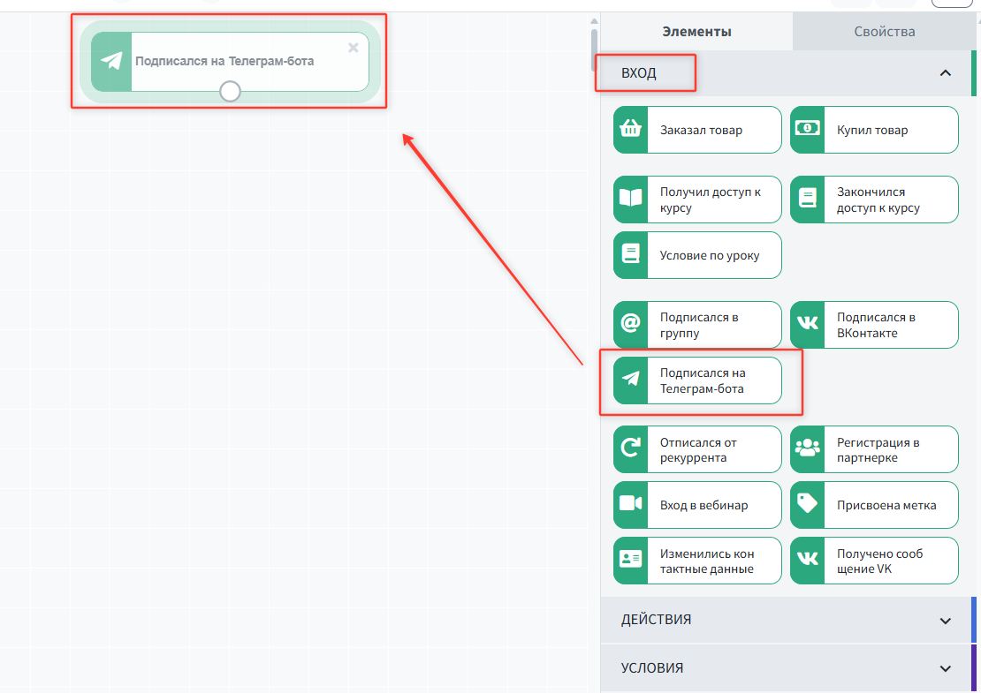Click the @ icon for Подписался в группу
The height and width of the screenshot is (693, 981).
coord(630,325)
